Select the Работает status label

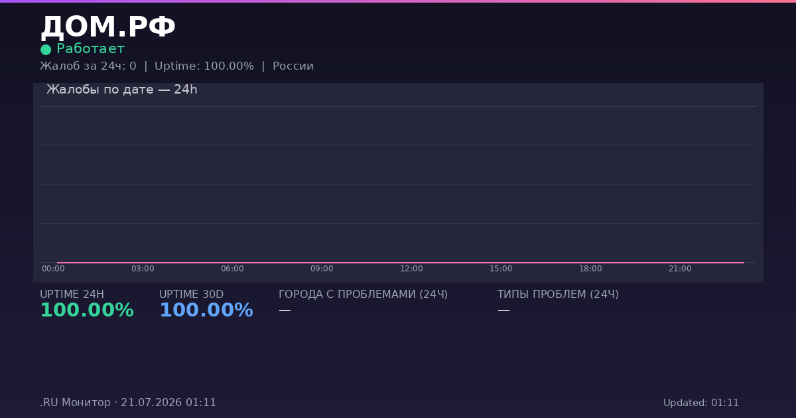coord(90,49)
